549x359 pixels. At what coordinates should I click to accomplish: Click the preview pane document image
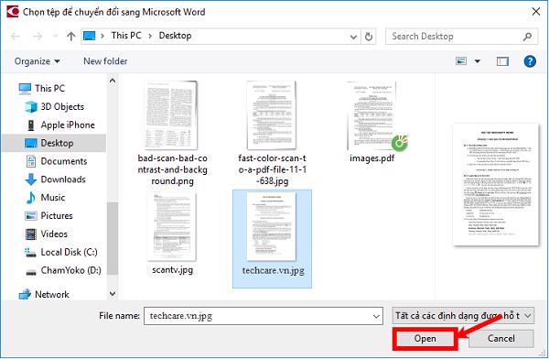pos(495,184)
